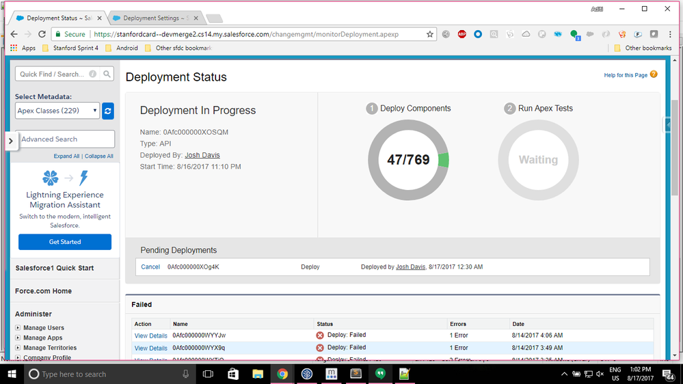Click into the Advanced Search field
This screenshot has height=384, width=683.
coord(66,139)
